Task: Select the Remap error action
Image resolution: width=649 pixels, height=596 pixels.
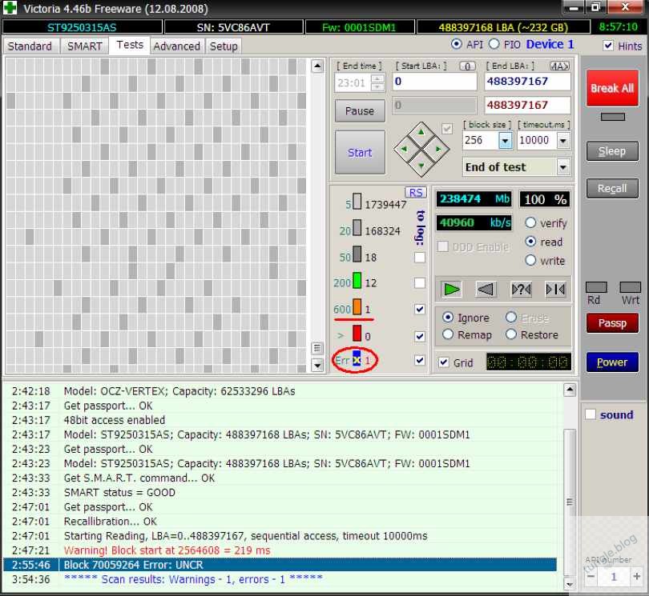Action: [448, 334]
